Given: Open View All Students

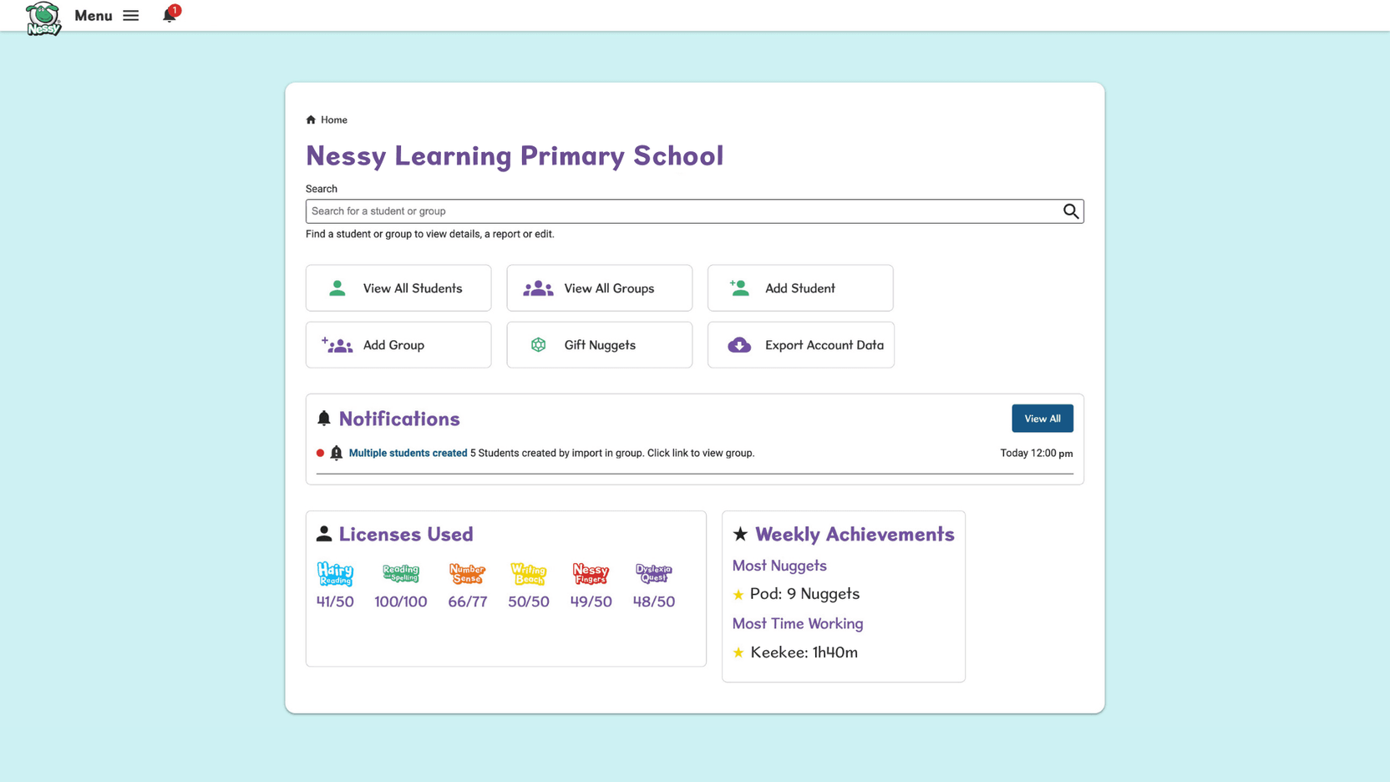Looking at the screenshot, I should point(398,288).
